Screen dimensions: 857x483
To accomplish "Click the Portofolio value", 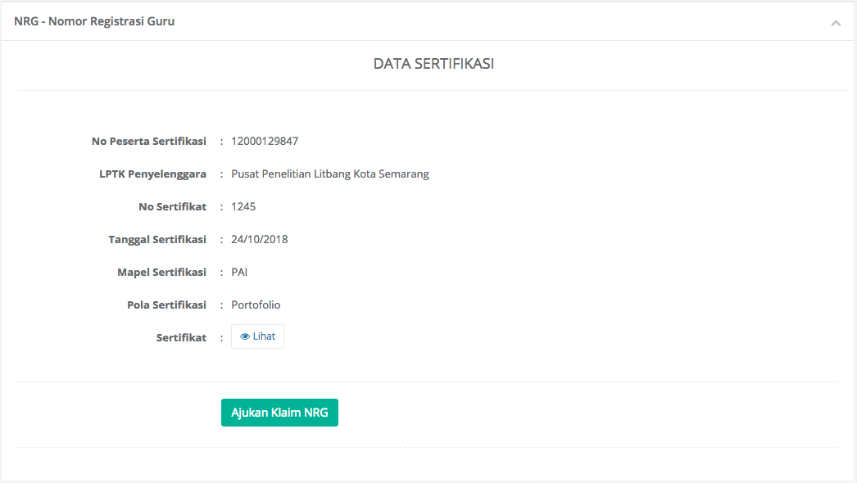I will point(256,305).
